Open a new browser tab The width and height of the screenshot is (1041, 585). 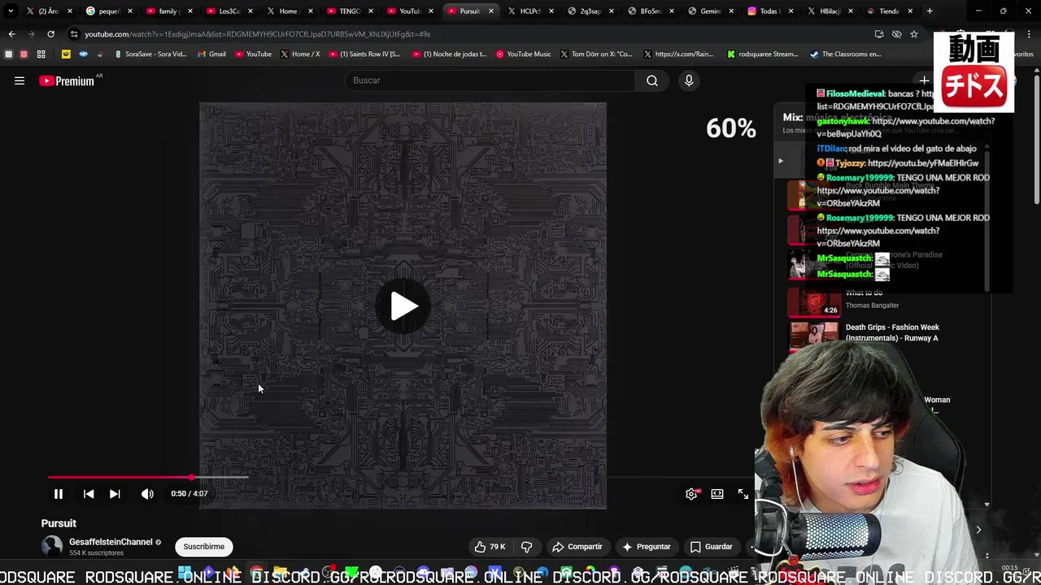(x=930, y=11)
